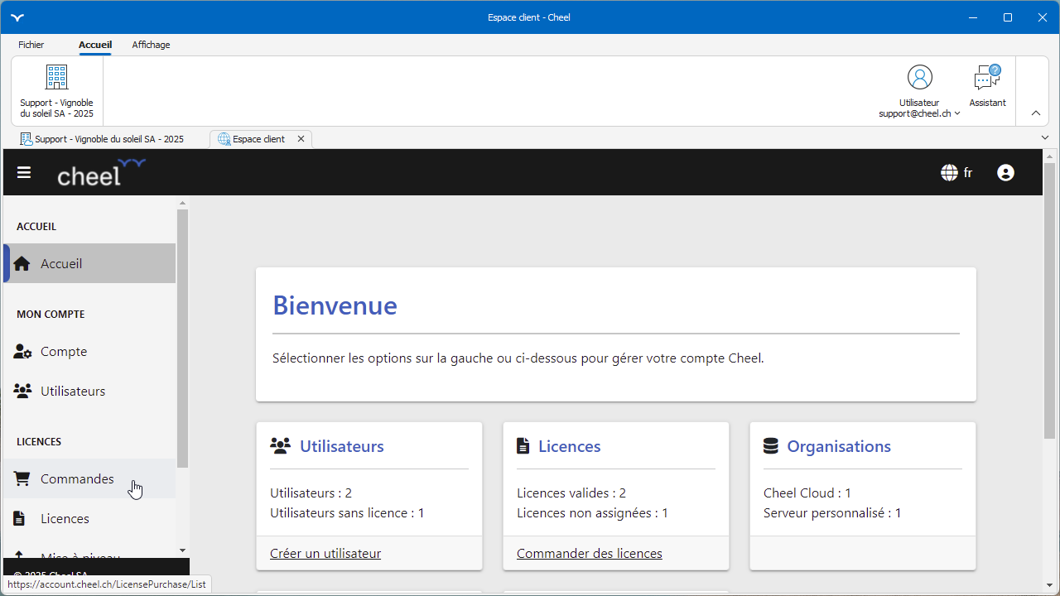Select the Espace client document tab
The image size is (1060, 596).
tap(259, 139)
